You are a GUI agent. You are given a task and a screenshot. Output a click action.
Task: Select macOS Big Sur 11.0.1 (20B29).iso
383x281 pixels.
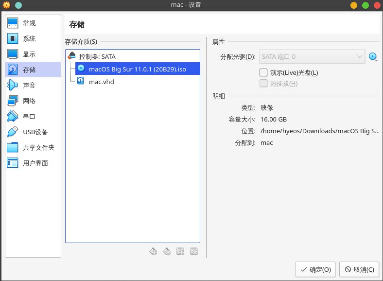138,69
